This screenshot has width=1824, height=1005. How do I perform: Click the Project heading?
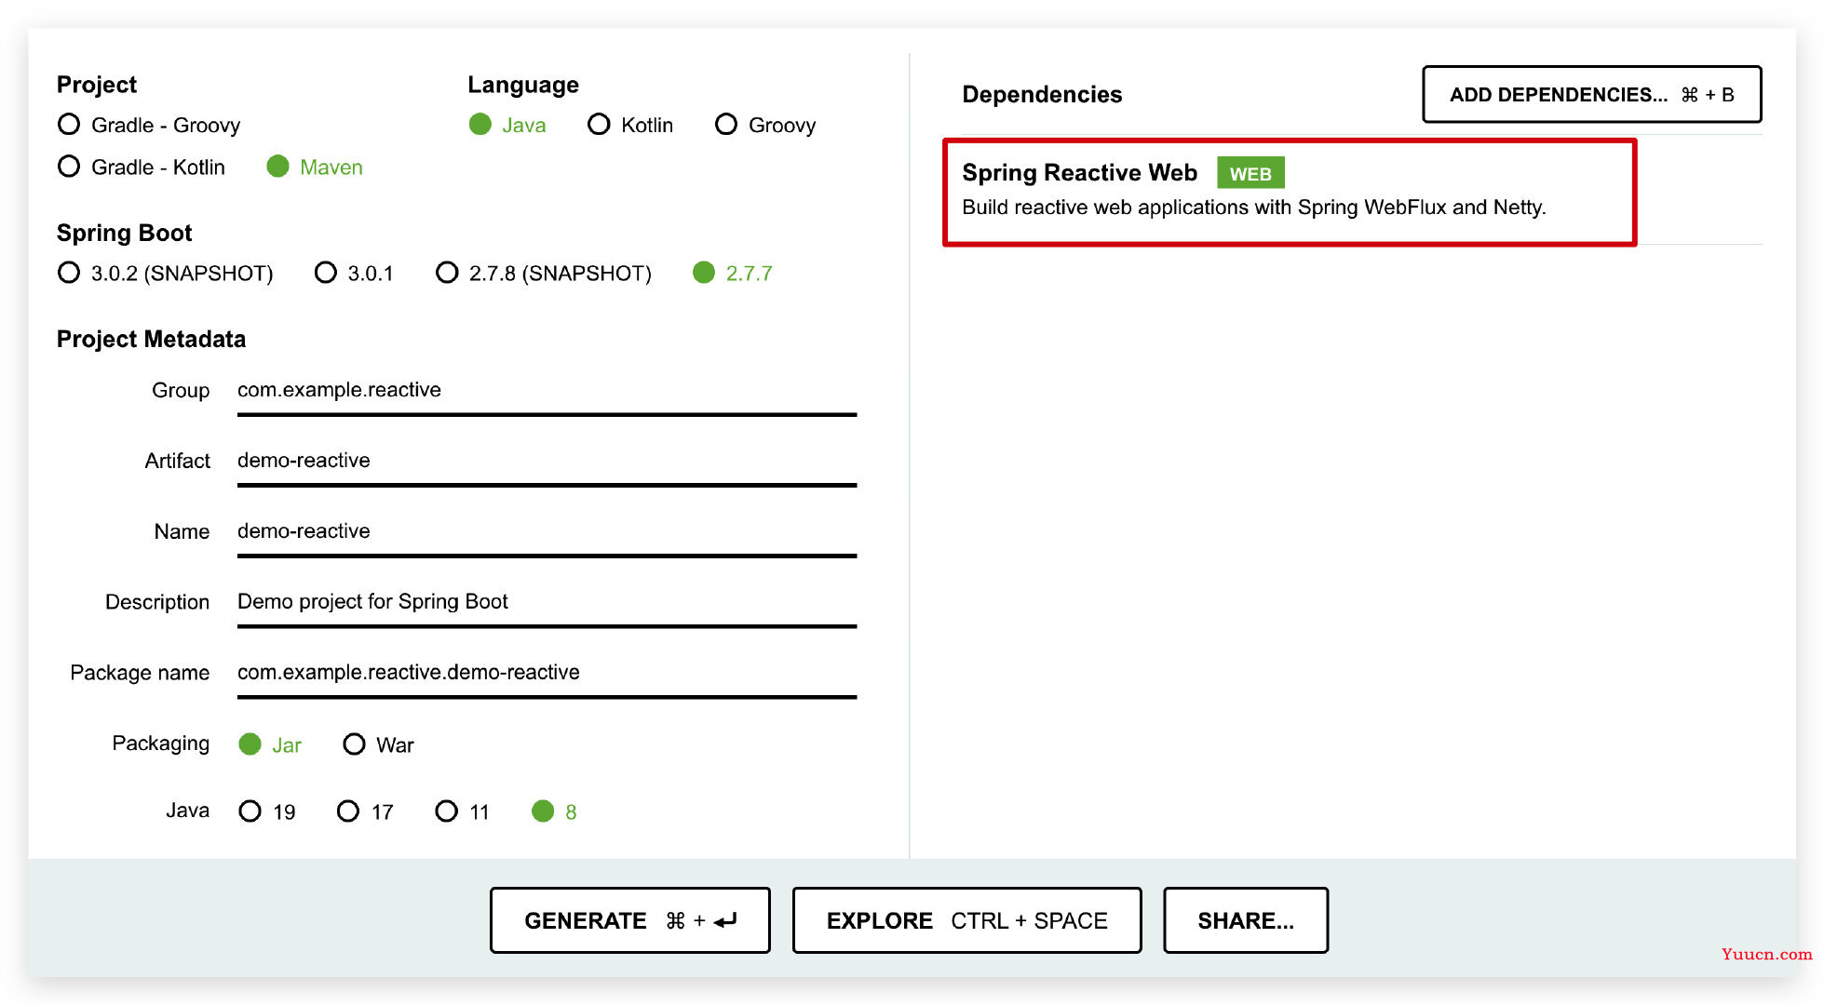pos(97,85)
